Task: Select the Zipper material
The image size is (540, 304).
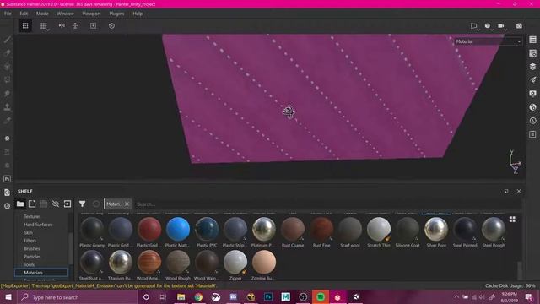Action: coord(235,265)
